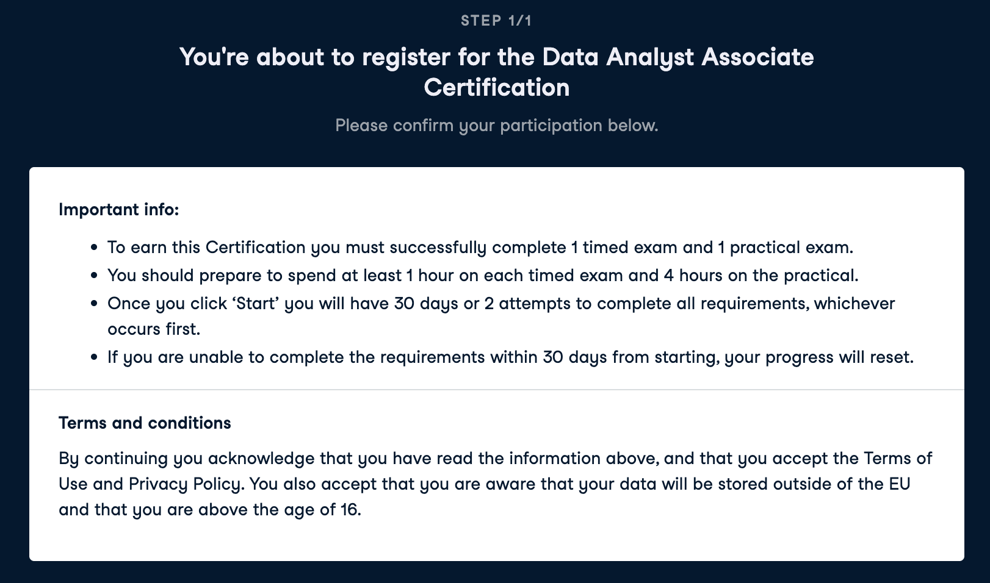Click the sentence about 1 timed and 1 practical exam
The width and height of the screenshot is (990, 583).
click(x=480, y=248)
